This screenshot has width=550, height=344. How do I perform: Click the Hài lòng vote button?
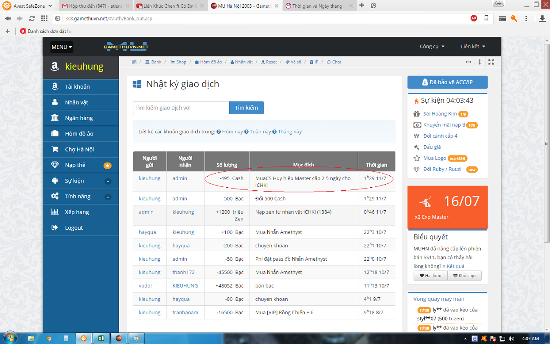click(x=430, y=276)
